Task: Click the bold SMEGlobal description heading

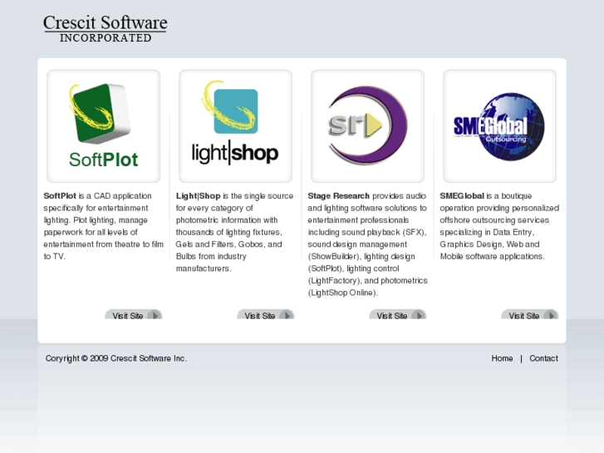Action: point(462,196)
